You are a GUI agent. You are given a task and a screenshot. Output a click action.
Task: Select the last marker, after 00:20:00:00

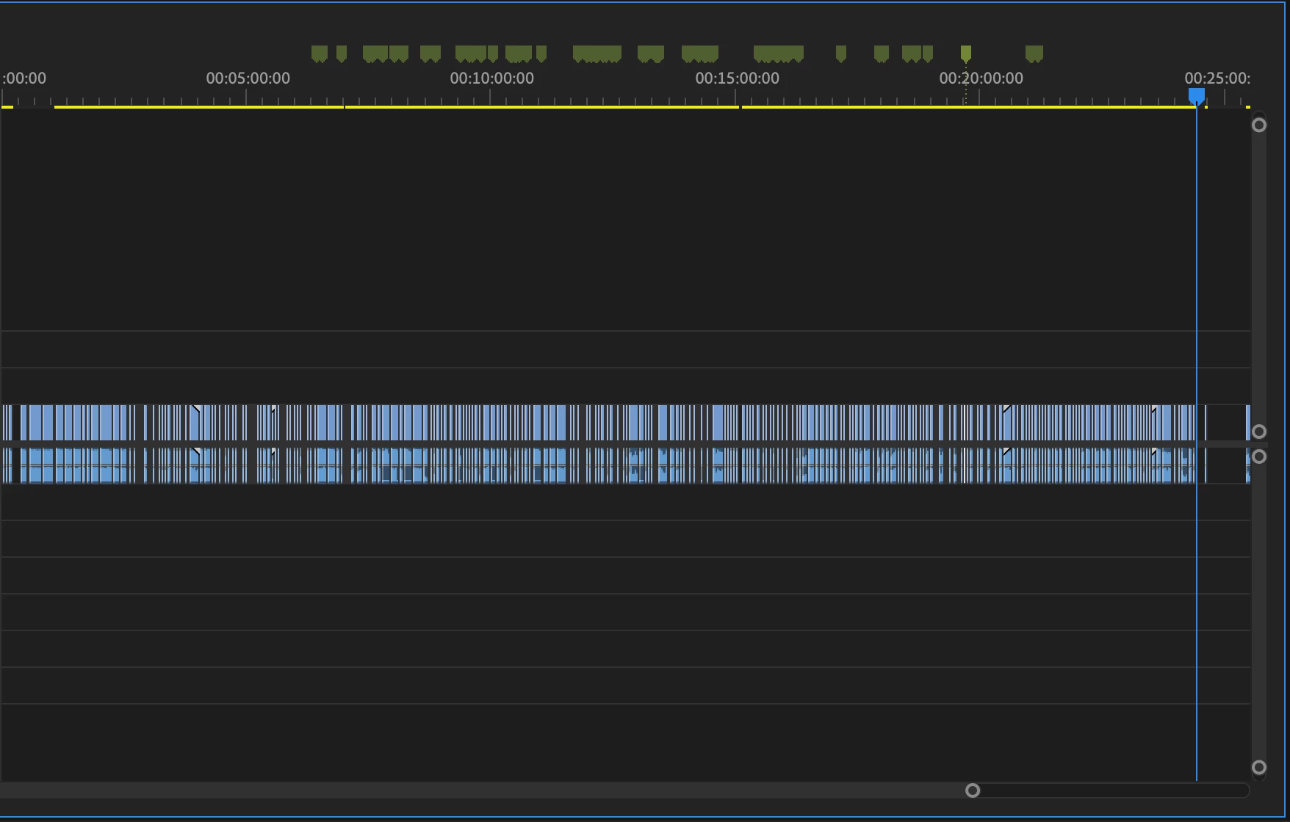pos(1034,53)
